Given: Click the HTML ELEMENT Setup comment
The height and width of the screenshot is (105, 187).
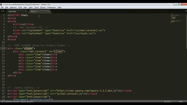Looking at the screenshot, I should tap(38, 45).
